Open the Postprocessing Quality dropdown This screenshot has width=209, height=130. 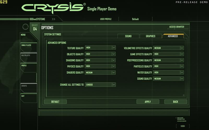tap(169, 60)
